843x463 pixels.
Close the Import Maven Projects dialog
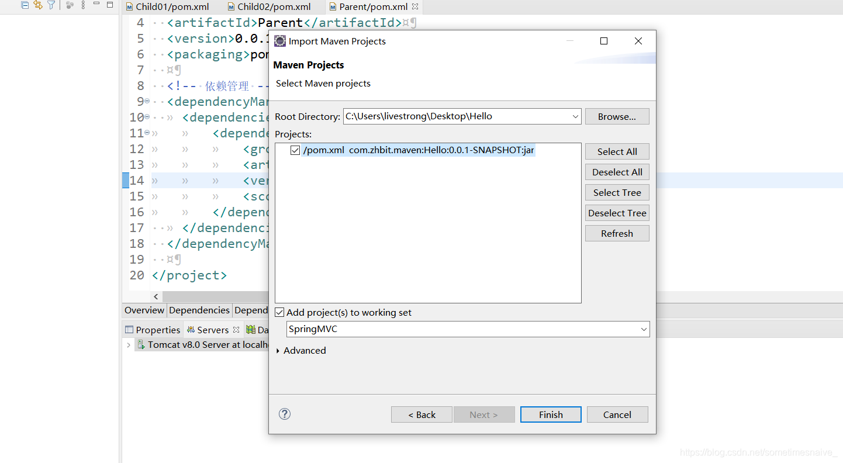[x=638, y=41]
